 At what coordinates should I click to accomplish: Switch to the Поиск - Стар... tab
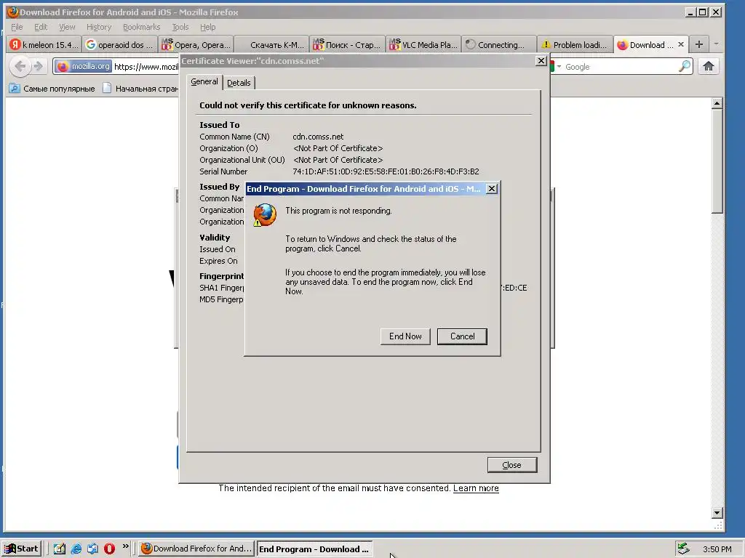point(347,44)
